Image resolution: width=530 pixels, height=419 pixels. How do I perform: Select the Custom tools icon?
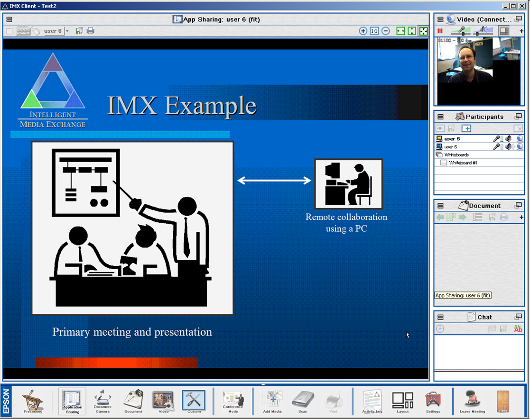[194, 401]
